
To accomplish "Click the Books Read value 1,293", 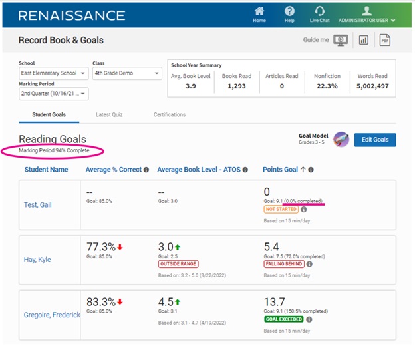I will click(237, 86).
